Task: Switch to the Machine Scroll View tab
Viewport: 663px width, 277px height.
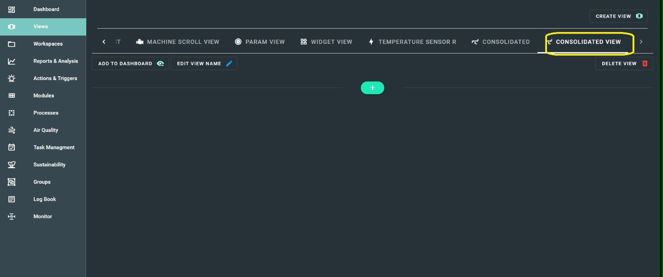Action: tap(178, 42)
